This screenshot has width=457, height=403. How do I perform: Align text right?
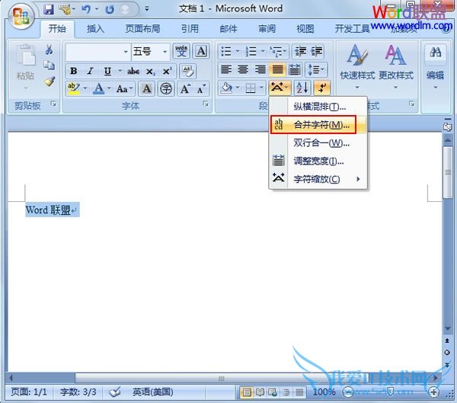(260, 69)
